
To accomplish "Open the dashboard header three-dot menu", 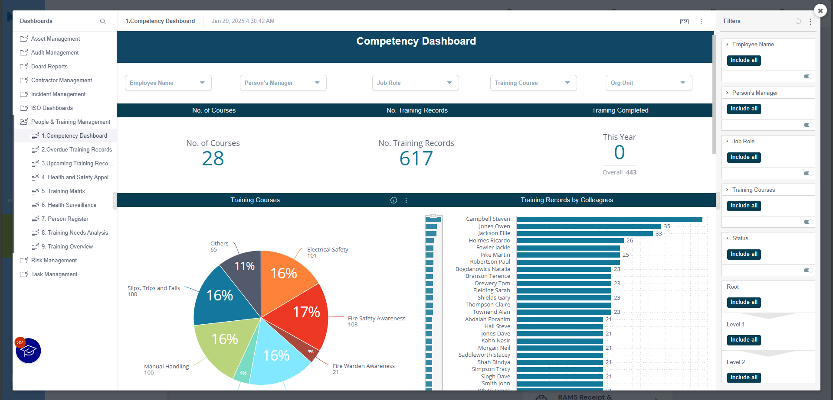I will [701, 22].
